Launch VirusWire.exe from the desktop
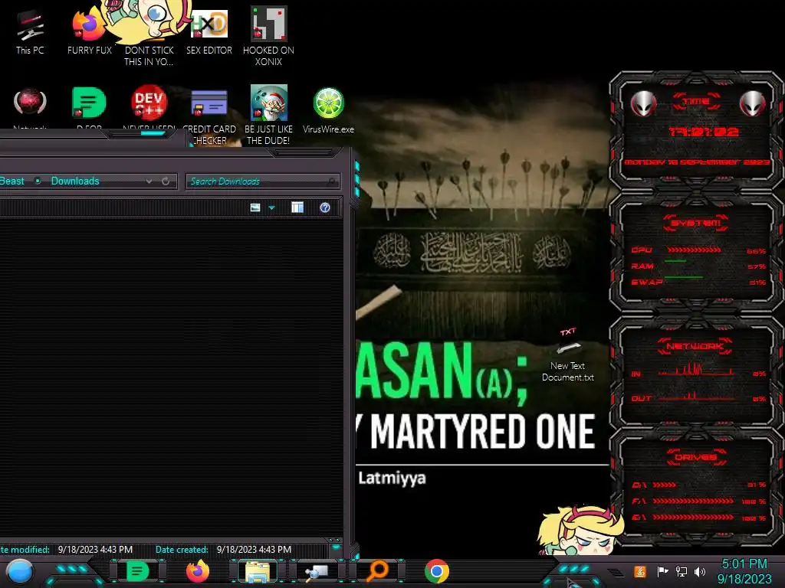Image resolution: width=785 pixels, height=588 pixels. point(328,110)
